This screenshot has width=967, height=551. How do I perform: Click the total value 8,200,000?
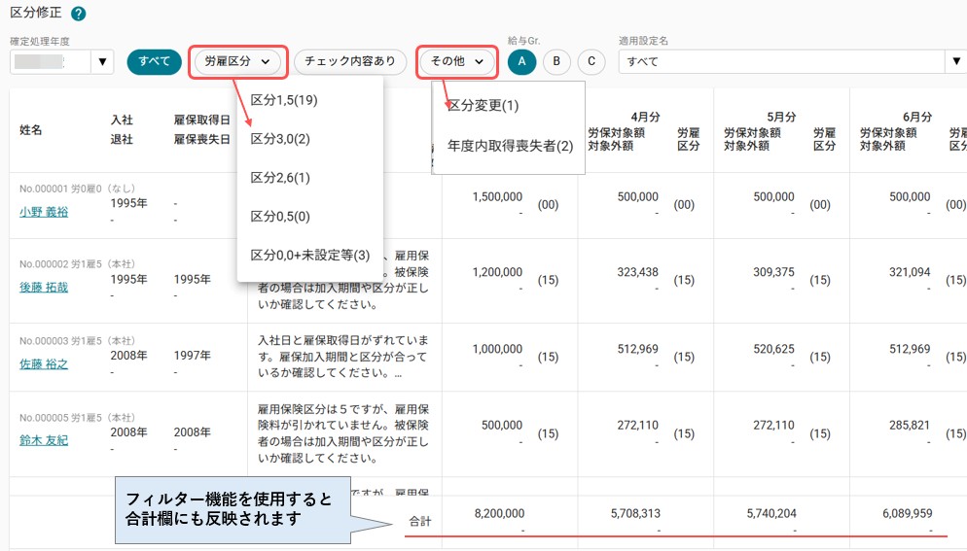click(499, 513)
